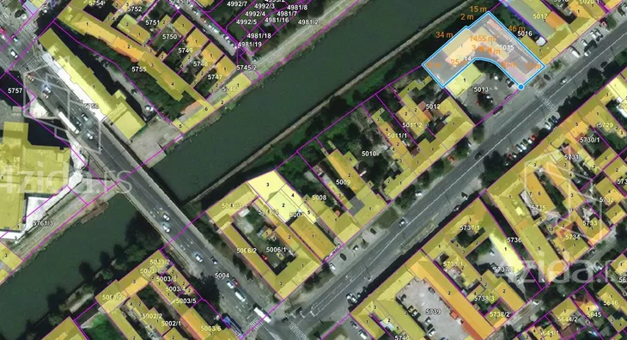Click the 2 m edge length label

point(467,17)
